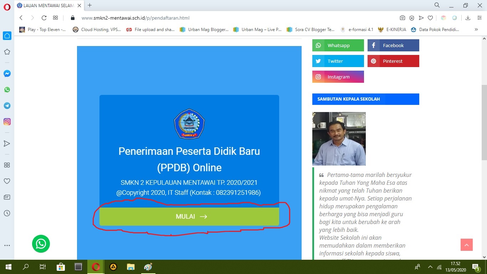Open Data Pokok Pendidi bookmark
Viewport: 487px width, 274px height.
coord(435,30)
